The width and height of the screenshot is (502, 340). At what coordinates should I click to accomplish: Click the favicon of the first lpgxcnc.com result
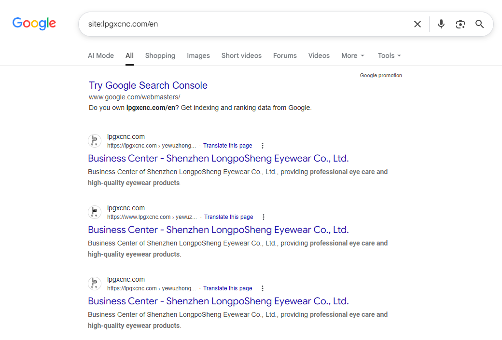pos(95,141)
